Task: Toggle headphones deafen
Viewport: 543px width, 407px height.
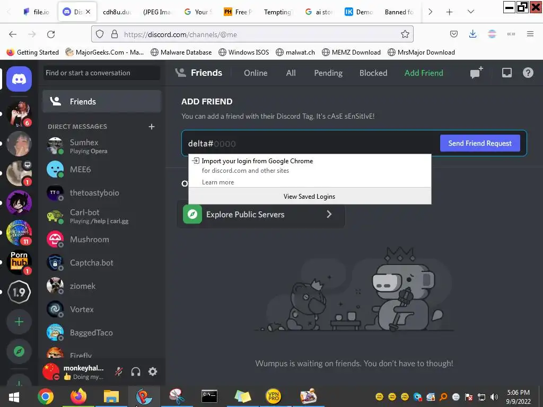Action: [x=136, y=371]
